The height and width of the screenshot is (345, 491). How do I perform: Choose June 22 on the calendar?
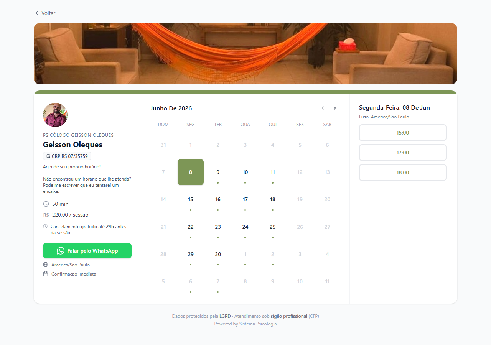[x=191, y=227]
